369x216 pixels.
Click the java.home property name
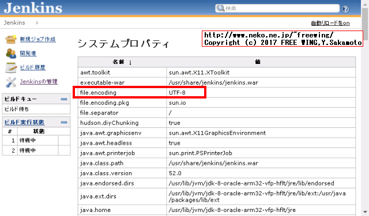pos(95,210)
